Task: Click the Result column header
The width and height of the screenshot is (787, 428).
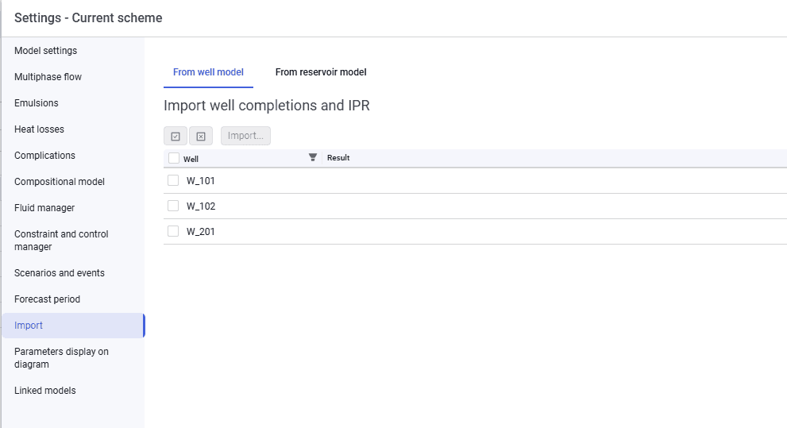Action: [338, 157]
